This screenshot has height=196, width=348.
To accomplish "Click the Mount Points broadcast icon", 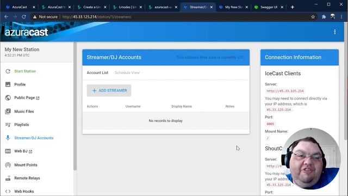I will click(x=8, y=165).
